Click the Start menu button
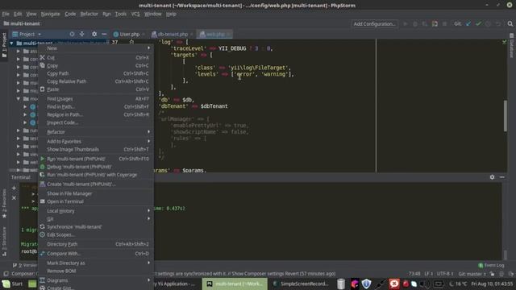Image resolution: width=516 pixels, height=290 pixels. click(13, 284)
